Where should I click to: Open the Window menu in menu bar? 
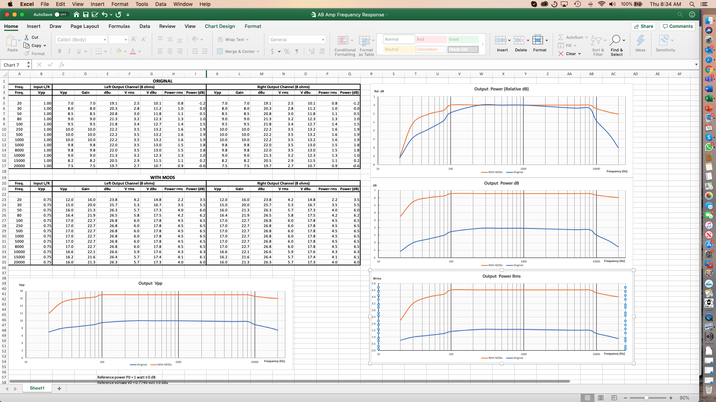[x=183, y=4]
